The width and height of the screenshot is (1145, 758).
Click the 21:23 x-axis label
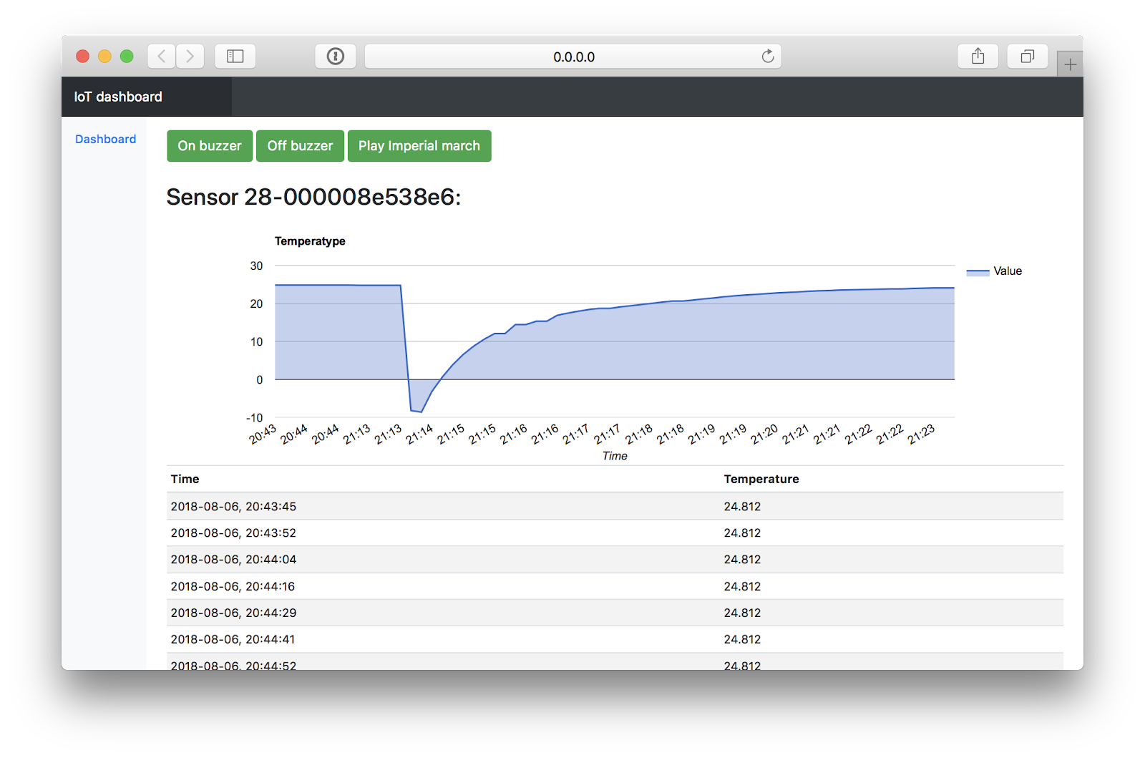921,434
